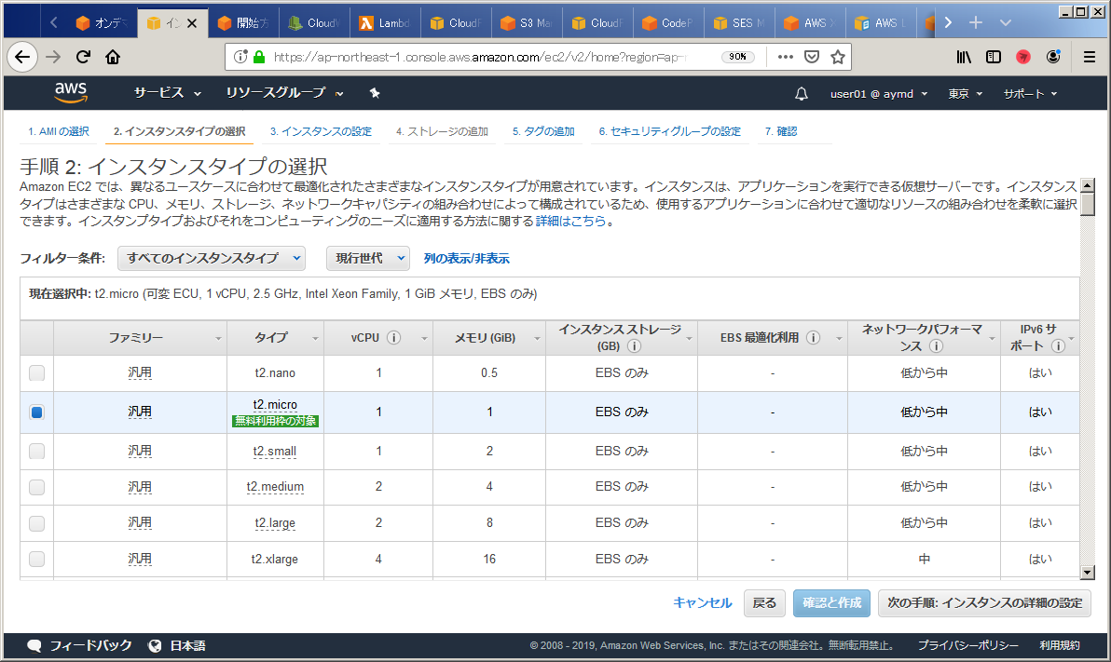
Task: Open タイプ column sort arrow
Action: (315, 338)
